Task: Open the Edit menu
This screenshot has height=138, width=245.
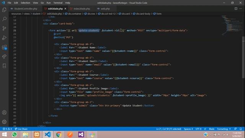Action: pos(16,3)
